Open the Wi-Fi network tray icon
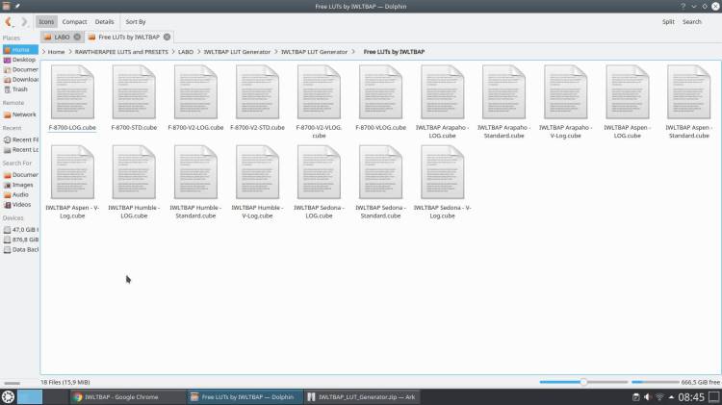The height and width of the screenshot is (405, 722). pyautogui.click(x=659, y=396)
